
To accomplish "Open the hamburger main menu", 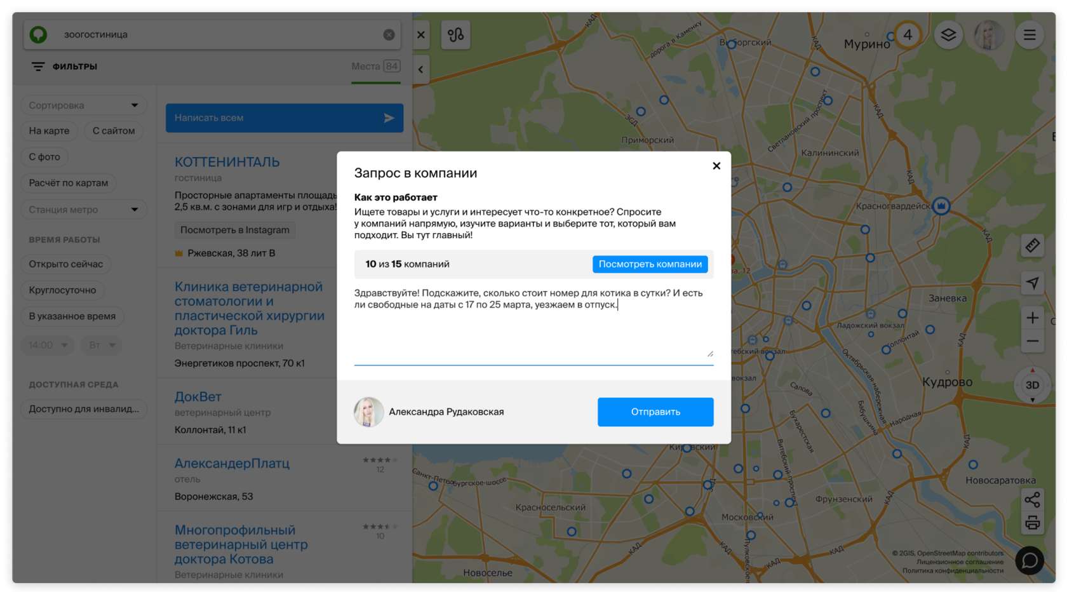I will pyautogui.click(x=1030, y=35).
